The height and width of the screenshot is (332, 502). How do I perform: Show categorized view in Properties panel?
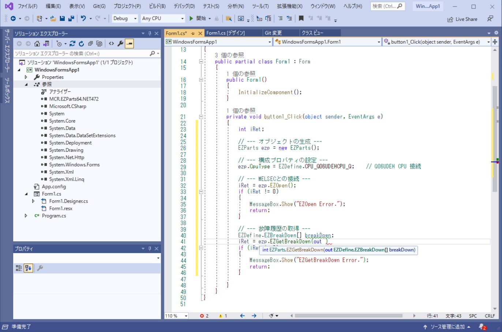(x=19, y=268)
